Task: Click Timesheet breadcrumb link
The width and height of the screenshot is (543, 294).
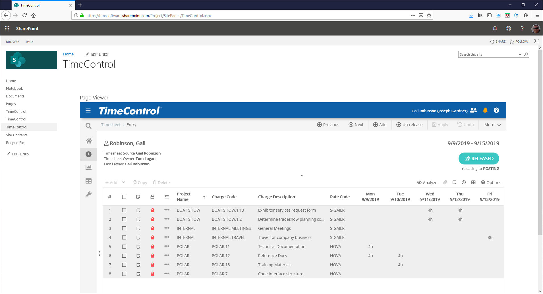Action: pyautogui.click(x=111, y=125)
